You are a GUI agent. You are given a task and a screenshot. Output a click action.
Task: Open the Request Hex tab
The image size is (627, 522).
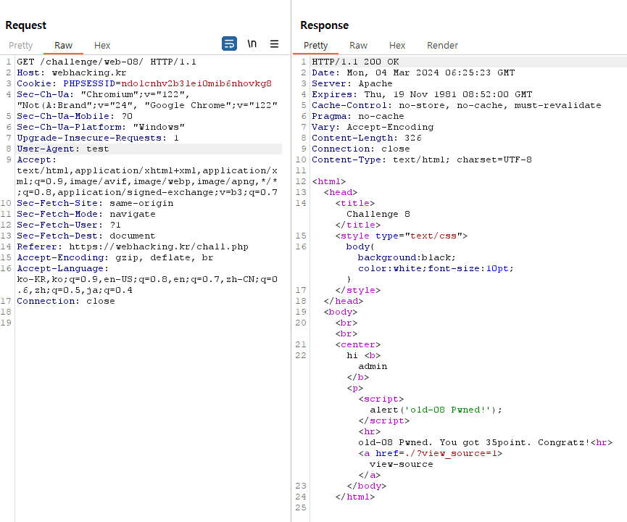(x=102, y=46)
